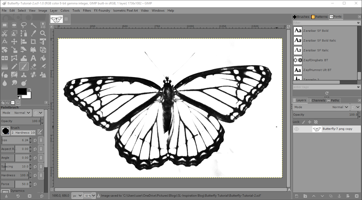Enable lock alpha channel
Image resolution: width=362 pixels, height=200 pixels.
[x=316, y=122]
